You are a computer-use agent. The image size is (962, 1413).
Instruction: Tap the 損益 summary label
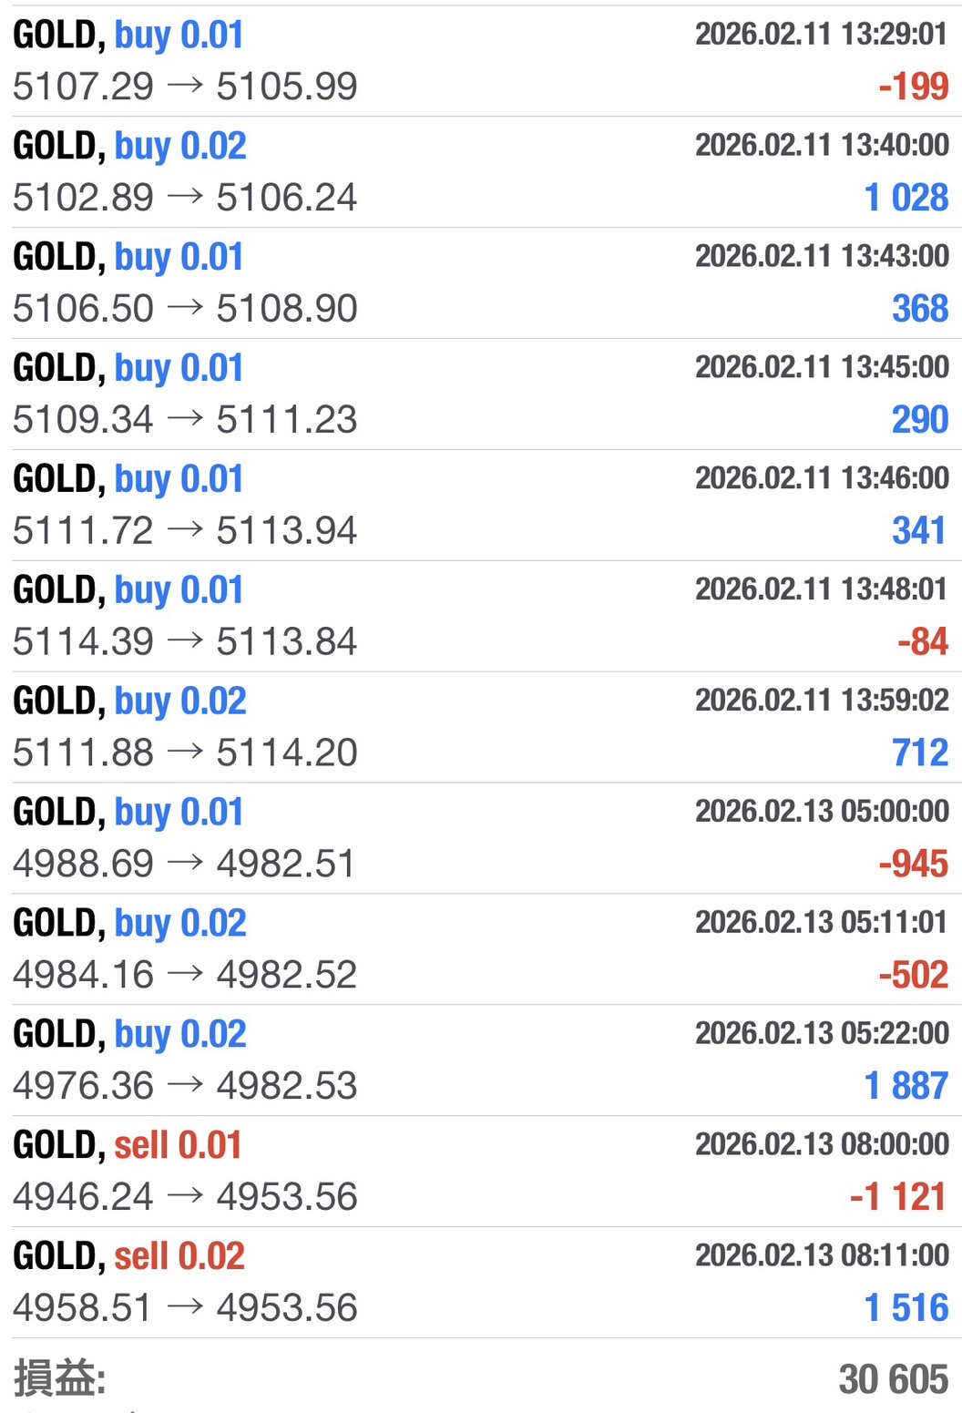(59, 1377)
